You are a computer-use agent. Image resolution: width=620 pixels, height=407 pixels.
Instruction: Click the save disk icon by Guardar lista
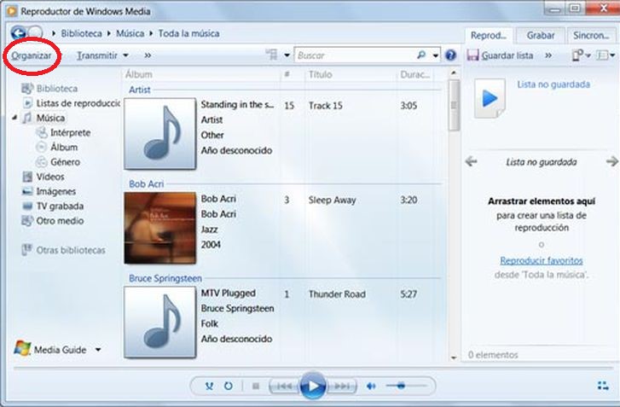(472, 55)
